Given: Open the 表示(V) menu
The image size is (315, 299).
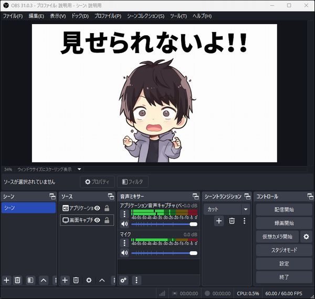Looking at the screenshot, I should pyautogui.click(x=58, y=16).
